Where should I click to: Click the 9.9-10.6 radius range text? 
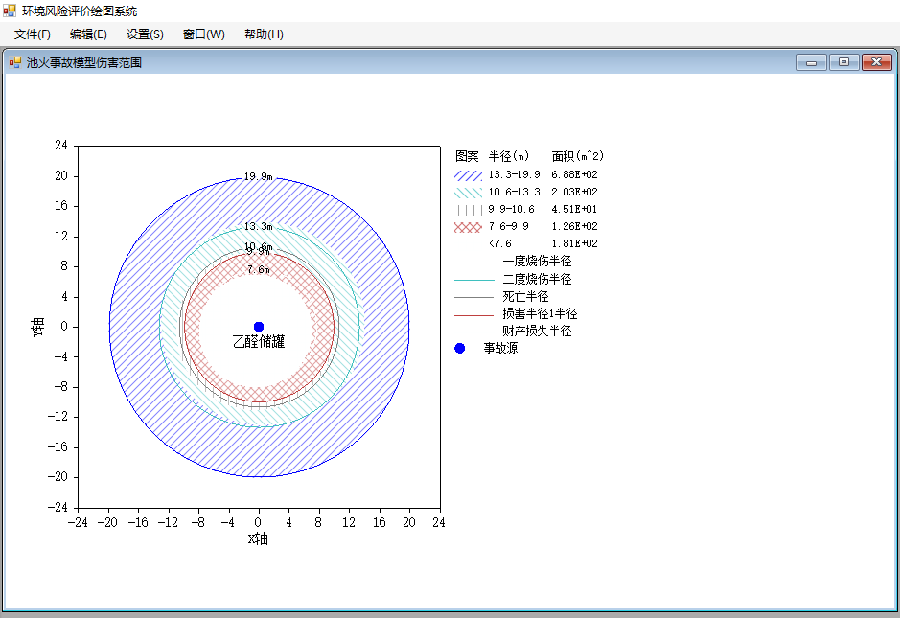512,209
